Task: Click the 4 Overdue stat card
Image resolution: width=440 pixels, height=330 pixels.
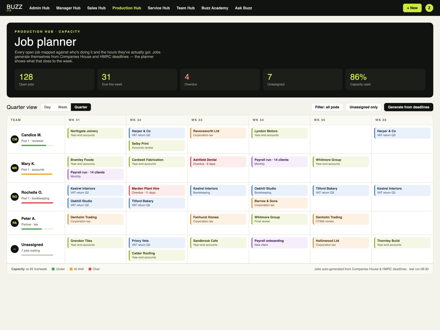Action: (220, 79)
